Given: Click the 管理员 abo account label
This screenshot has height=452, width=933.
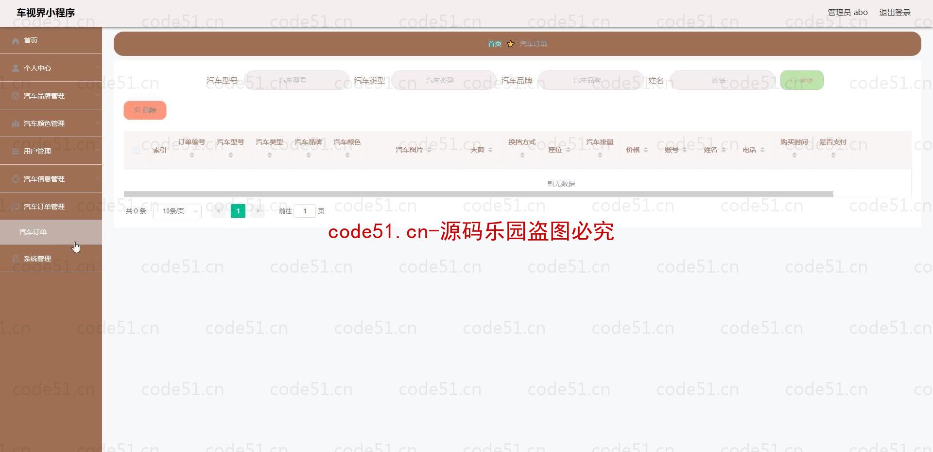Looking at the screenshot, I should [848, 13].
